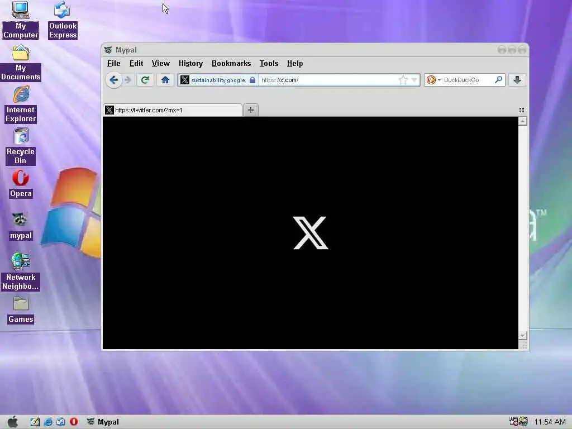This screenshot has height=429, width=572.
Task: Show the tab groups grid icon
Action: click(x=522, y=110)
